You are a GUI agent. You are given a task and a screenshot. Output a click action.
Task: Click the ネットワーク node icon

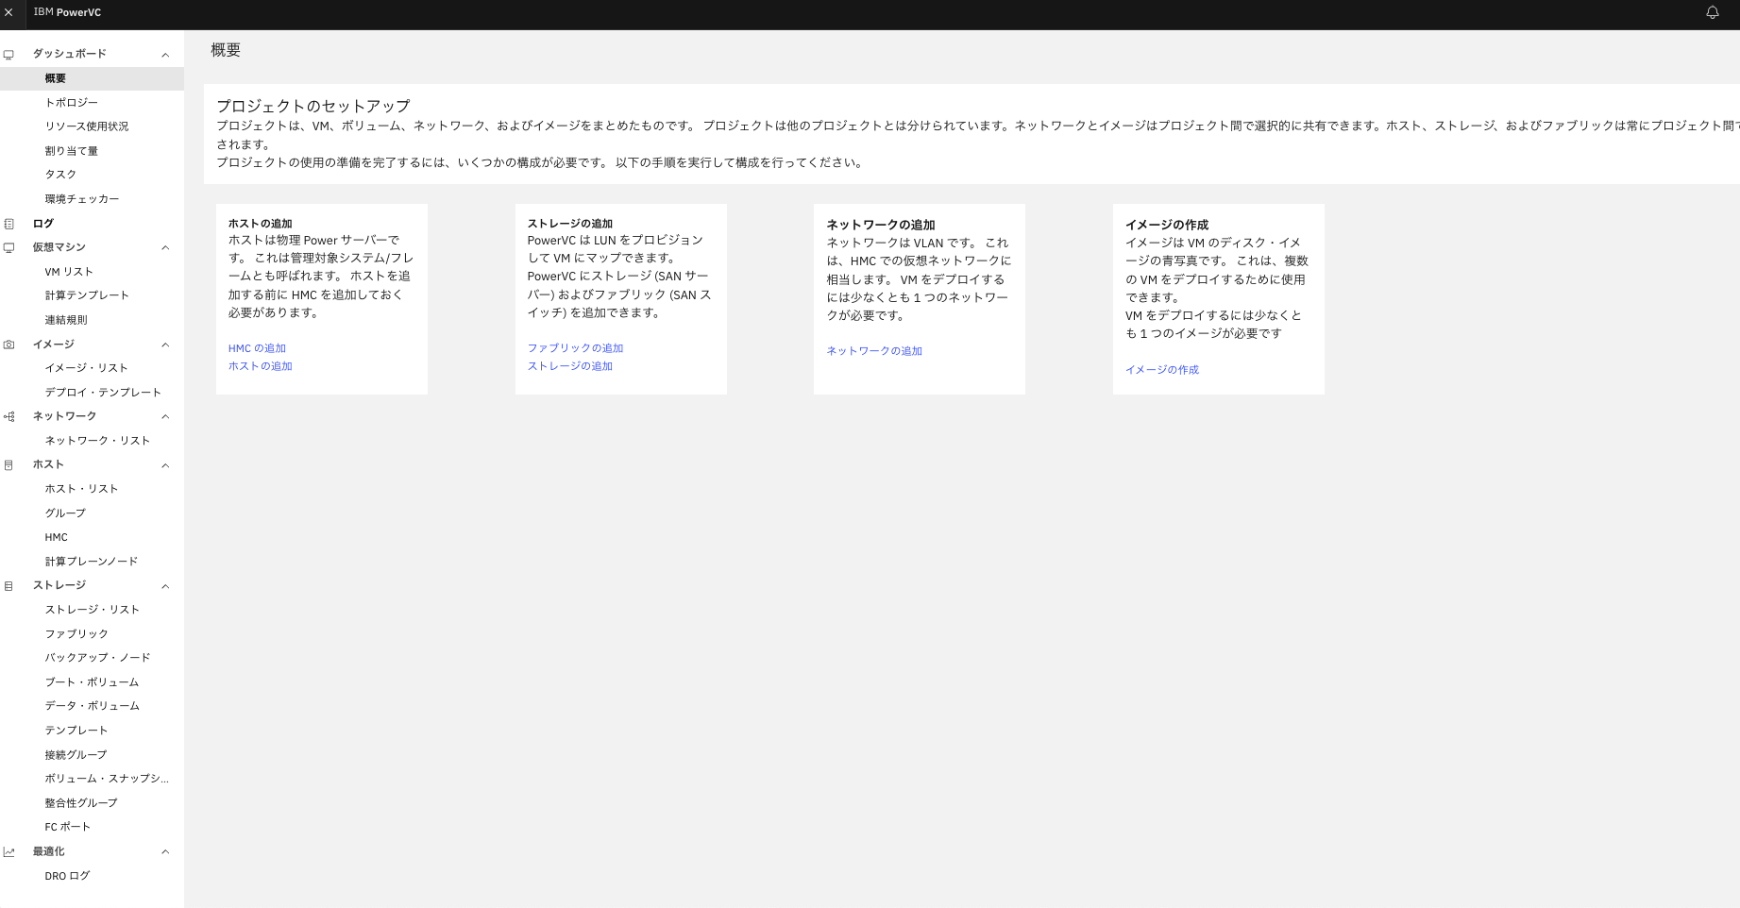9,416
